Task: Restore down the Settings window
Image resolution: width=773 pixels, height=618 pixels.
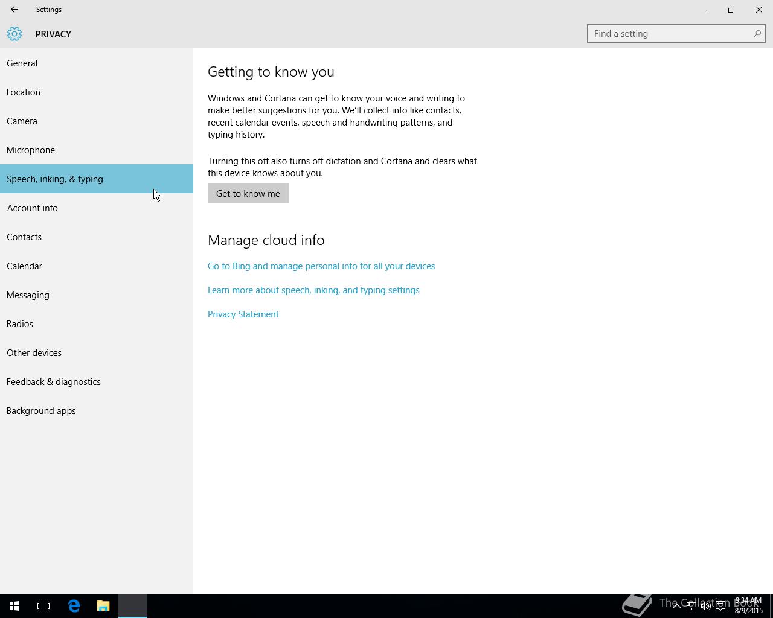Action: point(731,10)
